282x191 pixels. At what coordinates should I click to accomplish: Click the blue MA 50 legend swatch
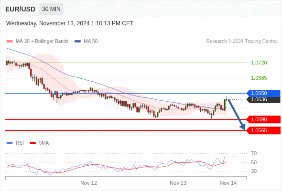(77, 42)
